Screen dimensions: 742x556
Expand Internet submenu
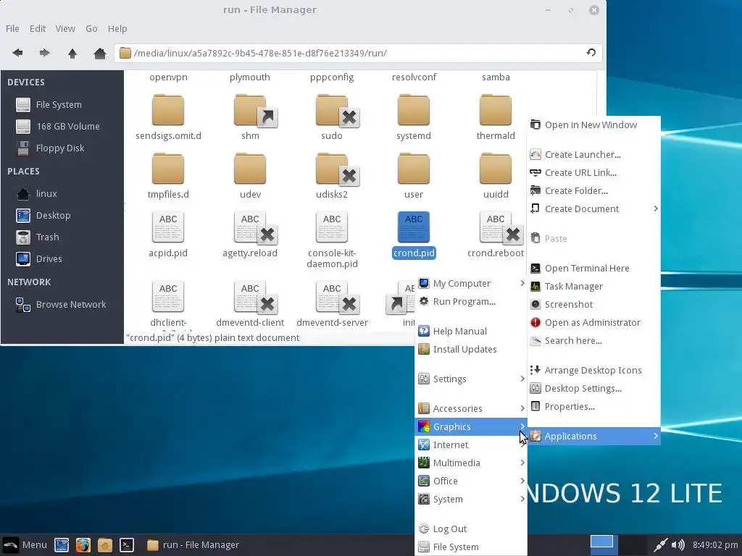click(x=471, y=445)
